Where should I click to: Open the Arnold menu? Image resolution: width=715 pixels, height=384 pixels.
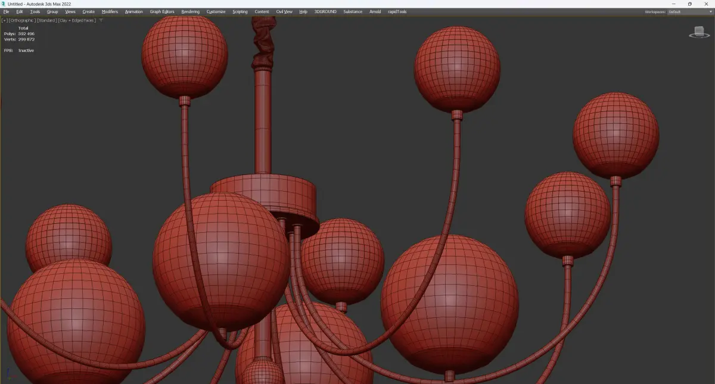pos(375,11)
